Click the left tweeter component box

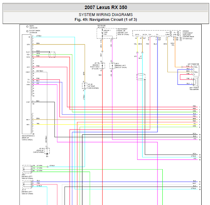[x=196, y=71]
